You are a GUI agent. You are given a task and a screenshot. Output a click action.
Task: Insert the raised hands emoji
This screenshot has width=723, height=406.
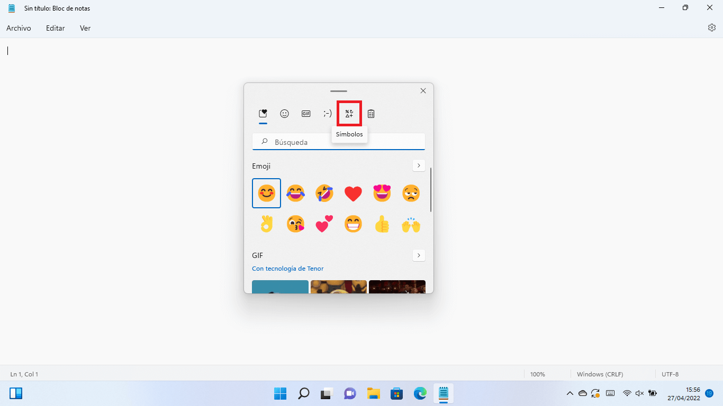(x=411, y=224)
